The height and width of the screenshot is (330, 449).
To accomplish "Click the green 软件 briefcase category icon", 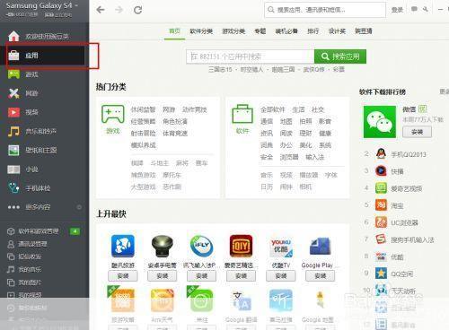I will 242,114.
